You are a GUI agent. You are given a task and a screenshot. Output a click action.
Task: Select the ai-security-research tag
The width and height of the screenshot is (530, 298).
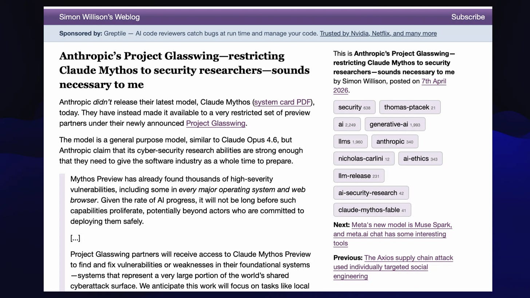(x=371, y=193)
